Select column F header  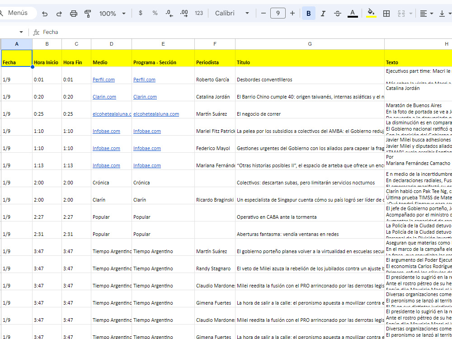pos(215,44)
